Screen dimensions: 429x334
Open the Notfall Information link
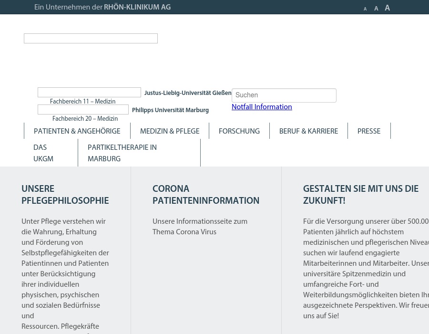click(x=262, y=107)
